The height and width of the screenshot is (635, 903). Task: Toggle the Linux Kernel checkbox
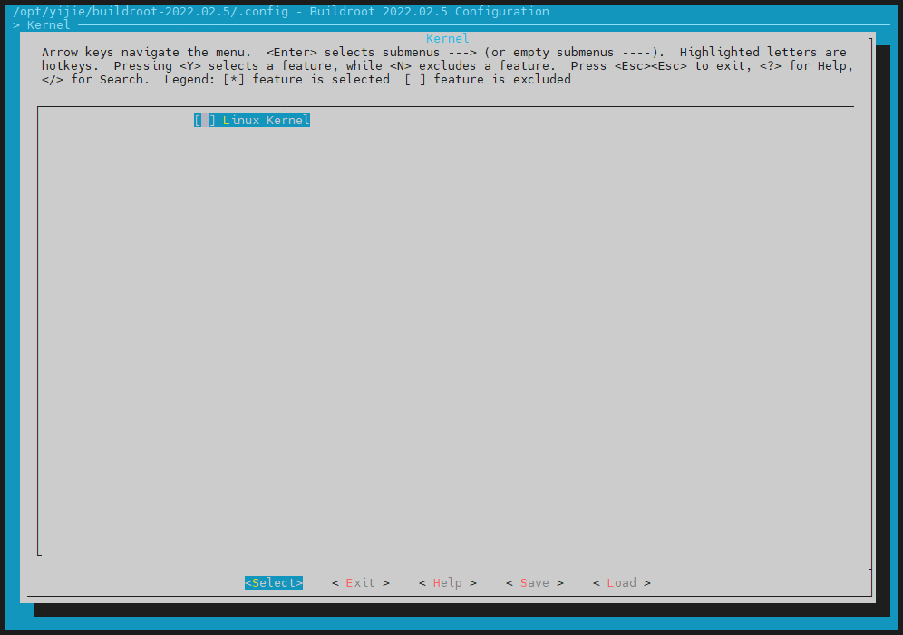tap(201, 120)
